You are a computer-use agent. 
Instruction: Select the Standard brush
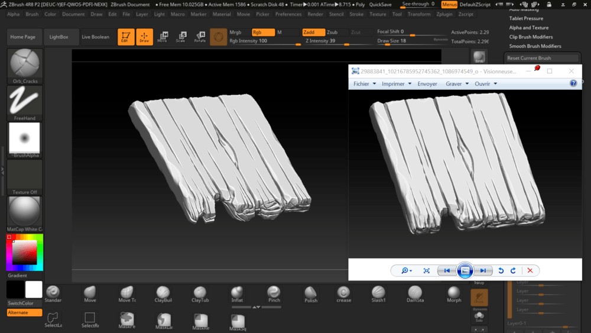pos(53,294)
